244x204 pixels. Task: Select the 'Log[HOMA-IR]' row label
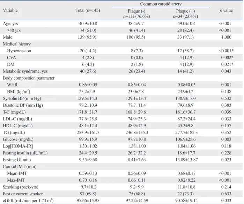pyautogui.click(x=18, y=146)
